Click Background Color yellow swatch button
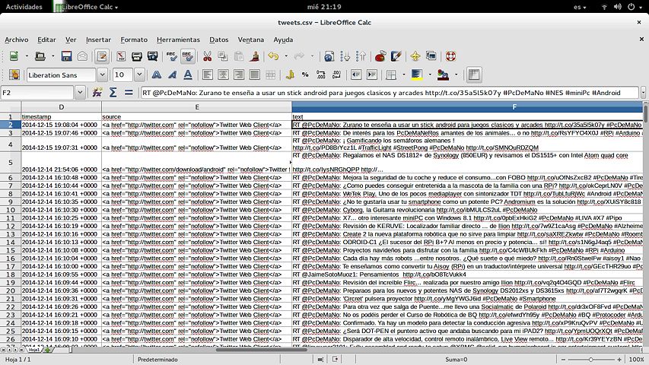 coord(417,75)
